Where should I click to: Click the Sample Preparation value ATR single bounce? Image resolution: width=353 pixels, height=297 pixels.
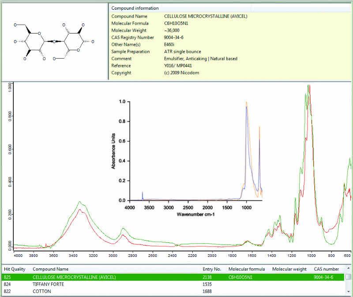pos(183,52)
